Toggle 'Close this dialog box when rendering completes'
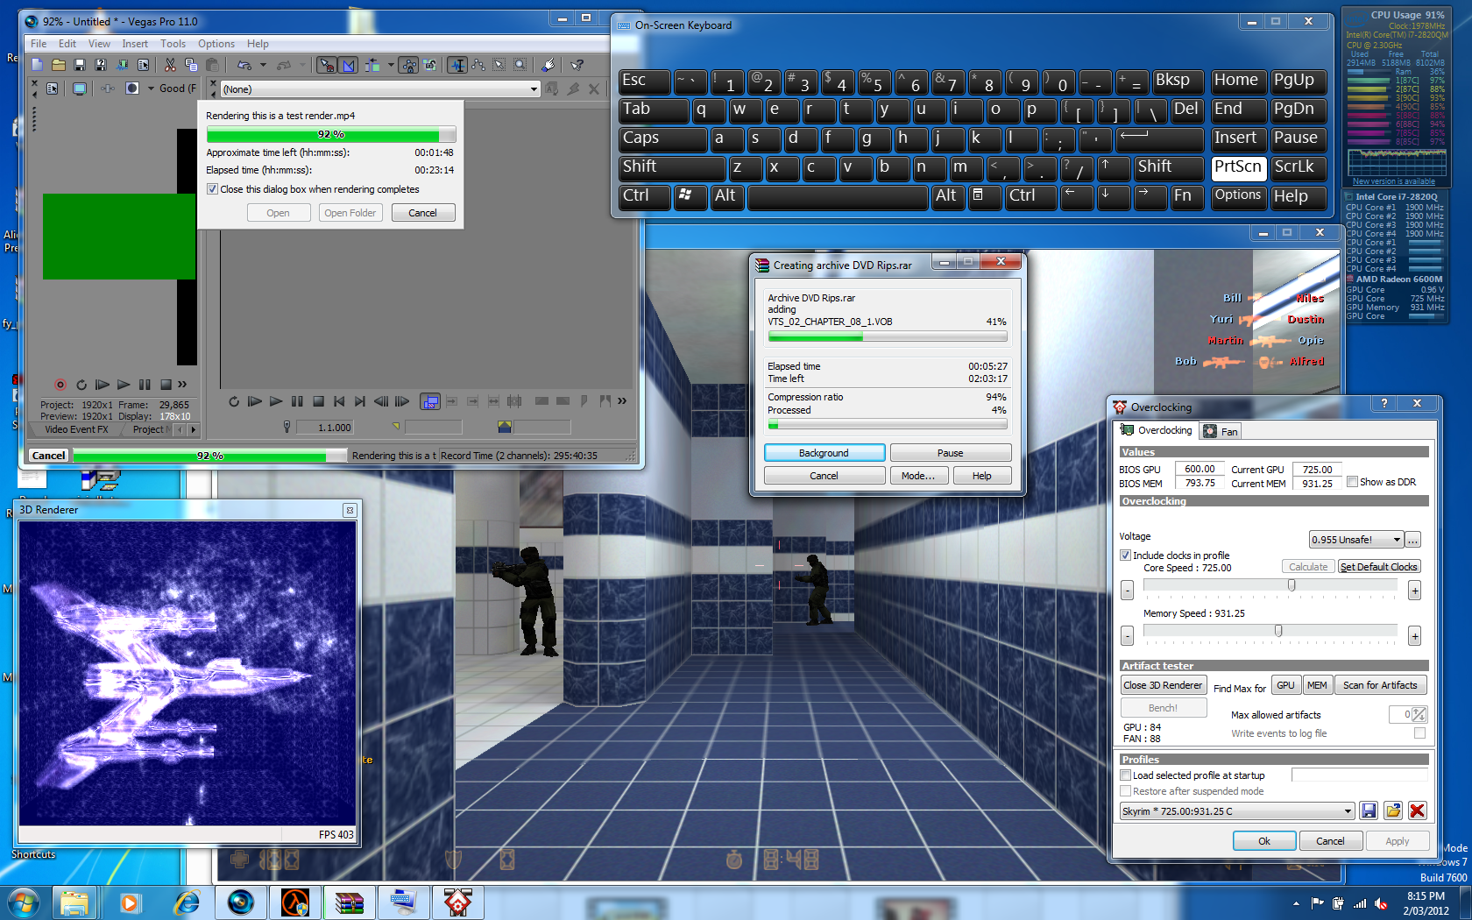This screenshot has width=1472, height=920. coord(212,189)
